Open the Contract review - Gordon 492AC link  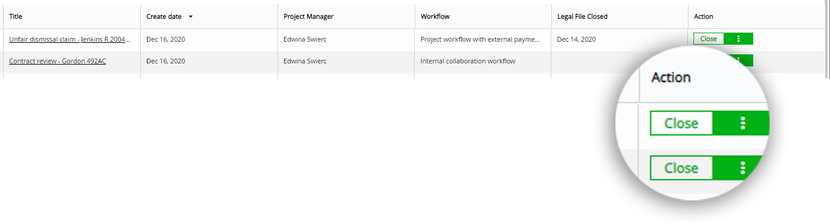[x=57, y=61]
